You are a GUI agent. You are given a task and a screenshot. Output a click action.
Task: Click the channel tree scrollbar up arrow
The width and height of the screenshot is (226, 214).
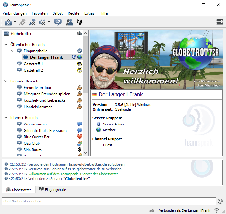pos(85,33)
